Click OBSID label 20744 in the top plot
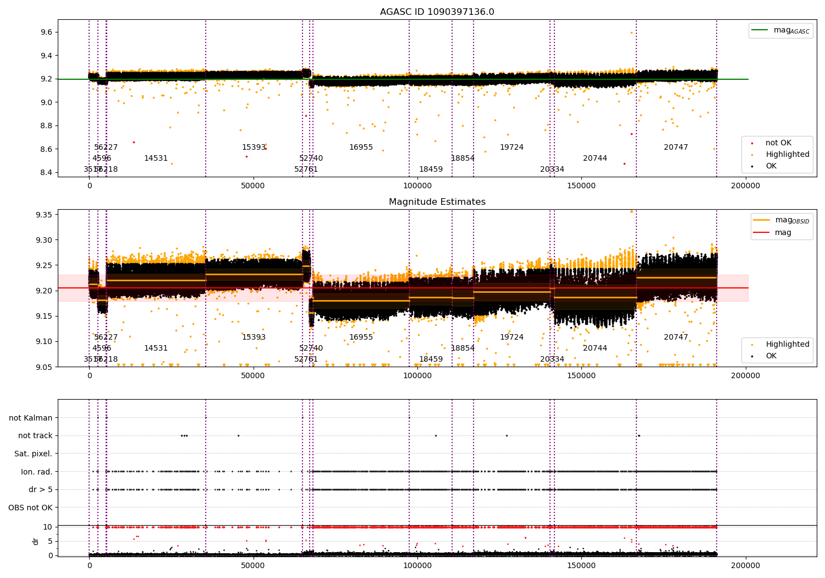The image size is (825, 578). [x=595, y=159]
